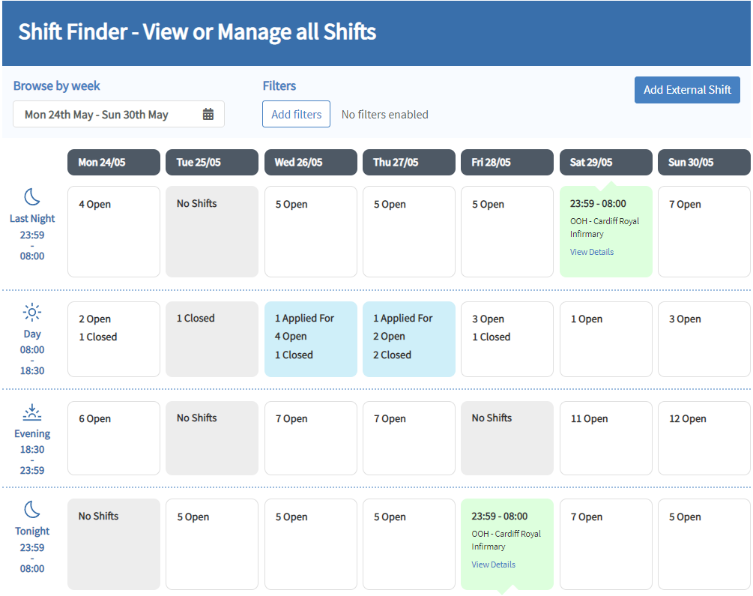
Task: Open Saturday evening 11 Open shifts
Action: point(606,439)
